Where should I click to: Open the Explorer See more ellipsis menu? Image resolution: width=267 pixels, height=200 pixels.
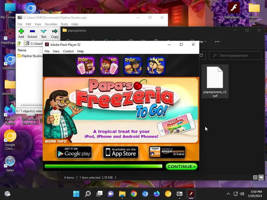pyautogui.click(x=217, y=41)
